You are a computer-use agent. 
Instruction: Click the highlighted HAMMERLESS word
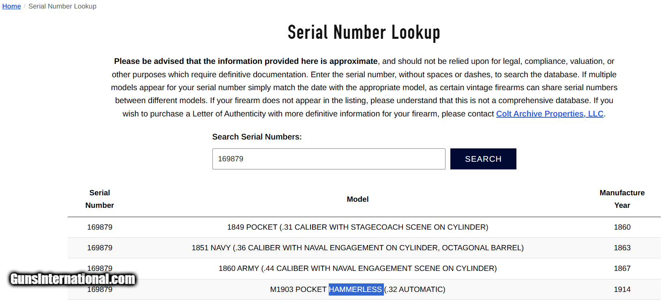(x=355, y=289)
